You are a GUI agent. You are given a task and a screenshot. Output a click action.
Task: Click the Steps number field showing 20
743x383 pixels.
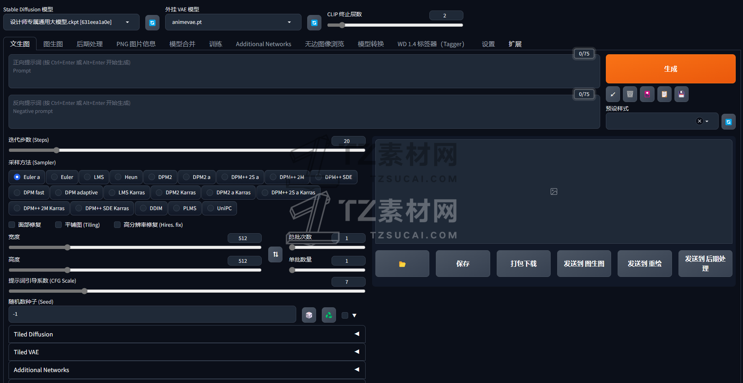pyautogui.click(x=348, y=141)
